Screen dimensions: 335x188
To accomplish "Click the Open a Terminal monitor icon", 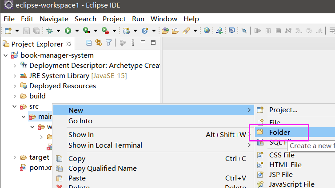I will (231, 31).
